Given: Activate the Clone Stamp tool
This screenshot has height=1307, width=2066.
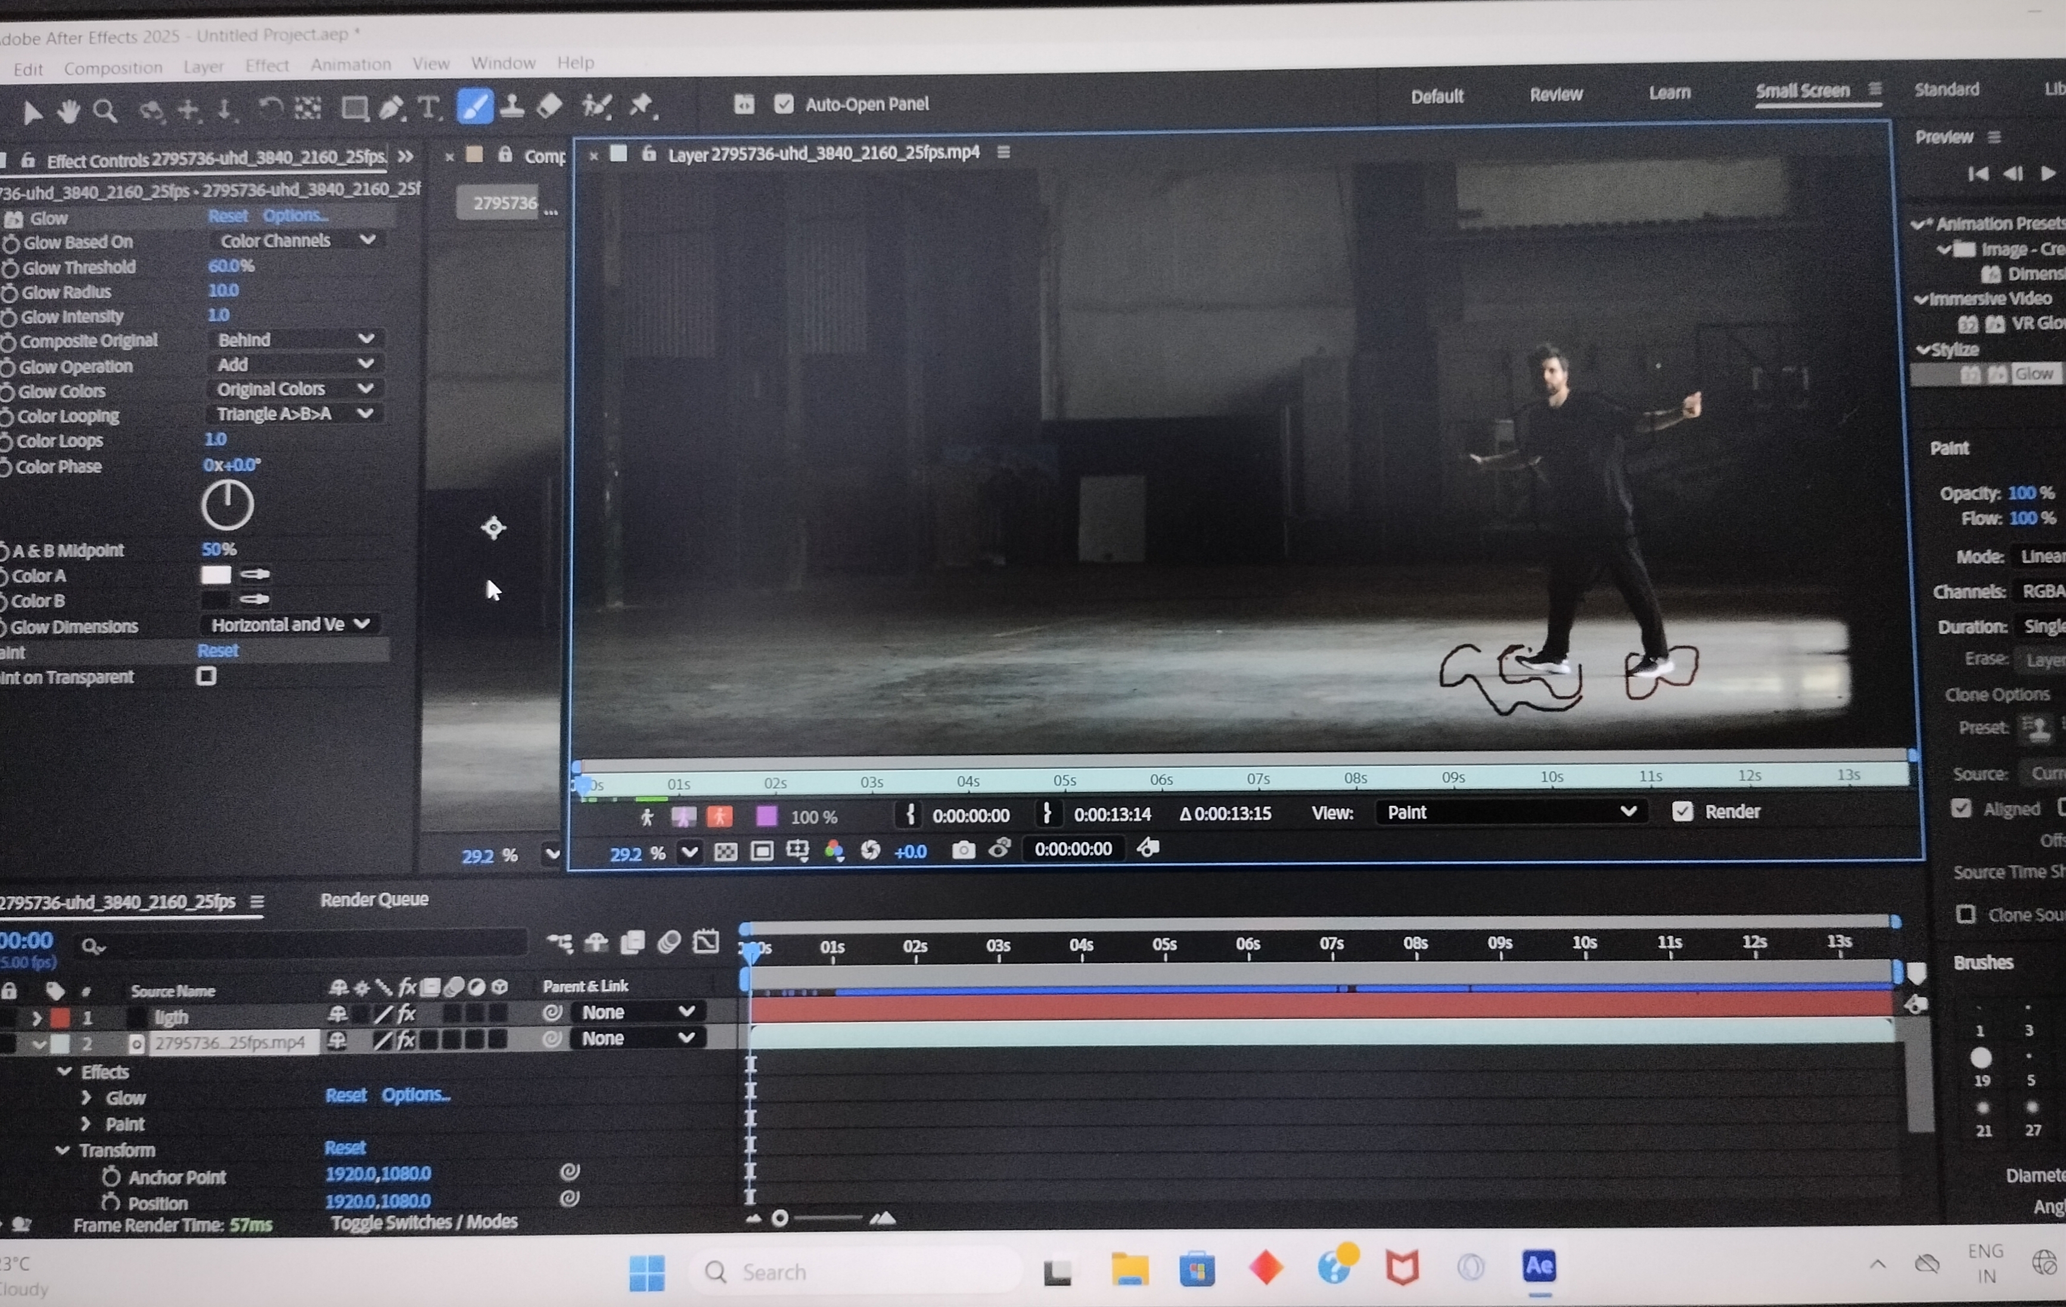Looking at the screenshot, I should 512,107.
